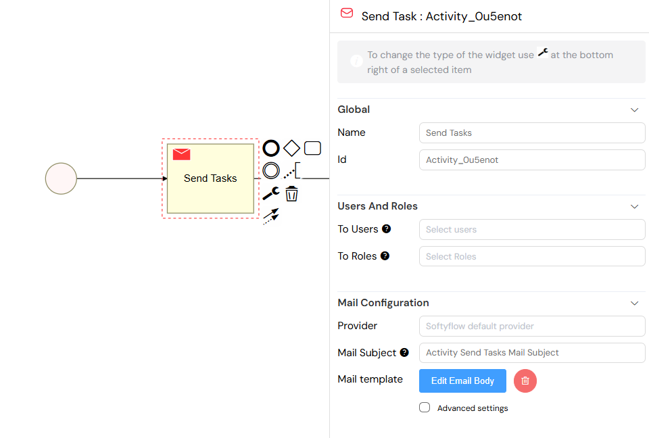Click the Global section heading
Image resolution: width=649 pixels, height=438 pixels.
click(354, 109)
